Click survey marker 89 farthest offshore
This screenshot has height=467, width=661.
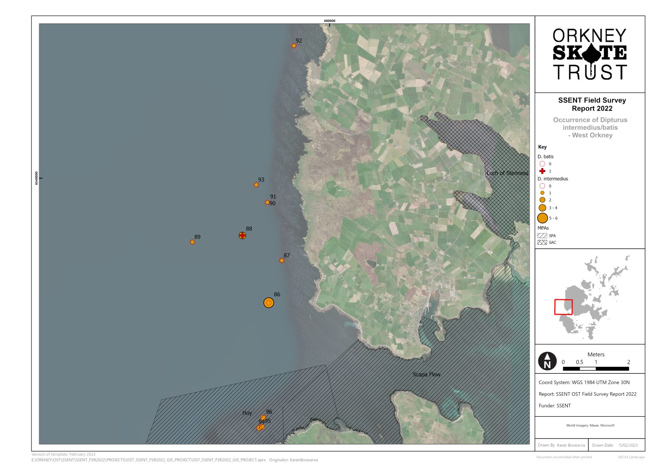click(192, 241)
